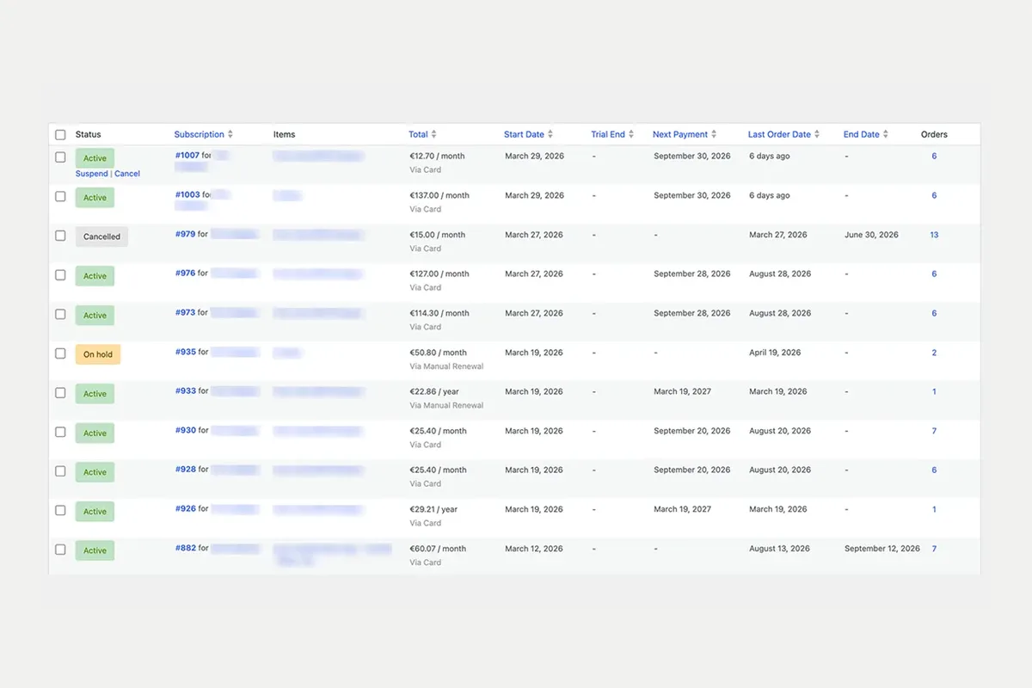Click the June 30, 2026 end date

[x=871, y=235]
